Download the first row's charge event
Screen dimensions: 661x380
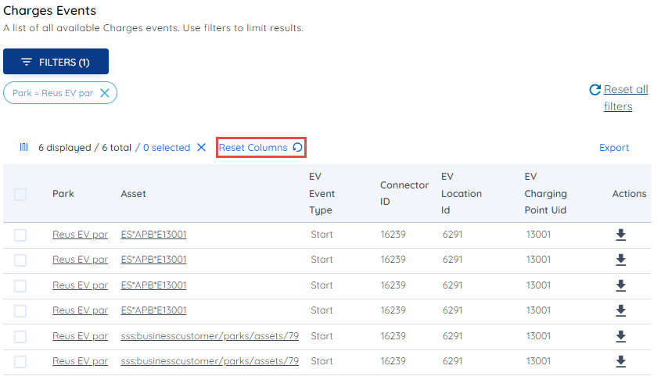tap(620, 235)
